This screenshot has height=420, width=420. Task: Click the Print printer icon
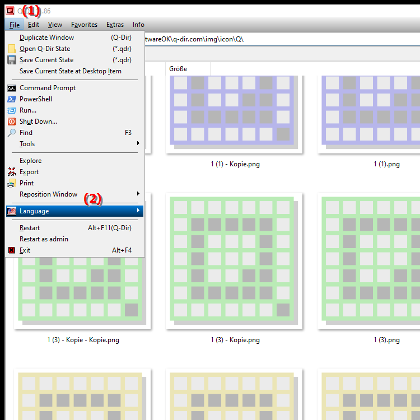point(12,183)
